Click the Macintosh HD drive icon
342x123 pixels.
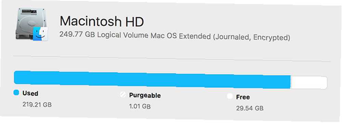point(32,24)
